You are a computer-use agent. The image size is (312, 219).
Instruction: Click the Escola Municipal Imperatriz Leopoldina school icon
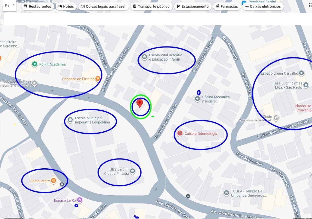tap(70, 120)
